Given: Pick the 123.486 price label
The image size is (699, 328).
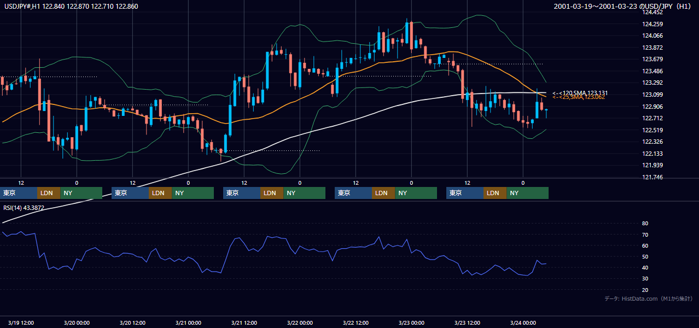Looking at the screenshot, I should tap(653, 71).
